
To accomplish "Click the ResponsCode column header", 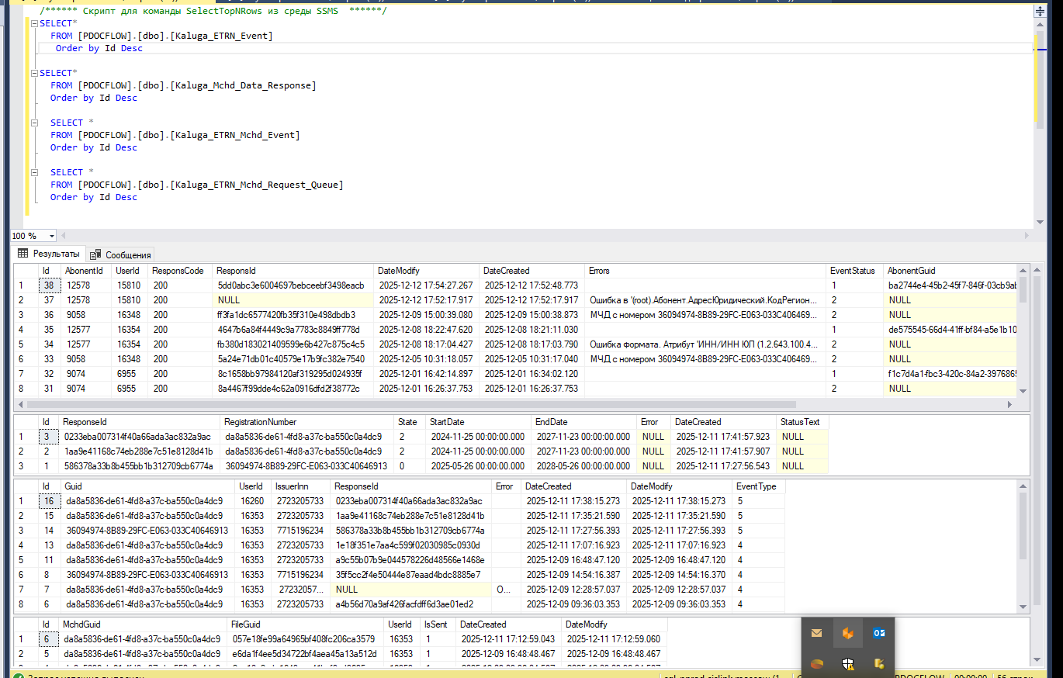I will (178, 271).
